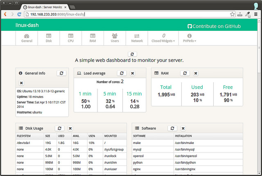Refresh the RAM widget
This screenshot has height=176, width=262.
click(185, 73)
